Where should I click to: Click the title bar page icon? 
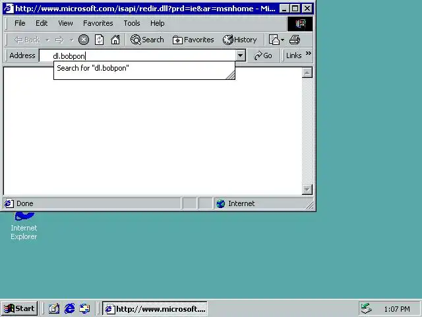tap(9, 9)
